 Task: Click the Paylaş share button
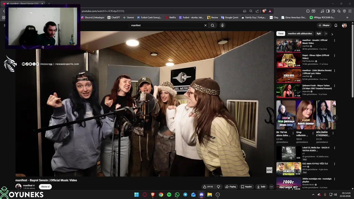pos(231,187)
